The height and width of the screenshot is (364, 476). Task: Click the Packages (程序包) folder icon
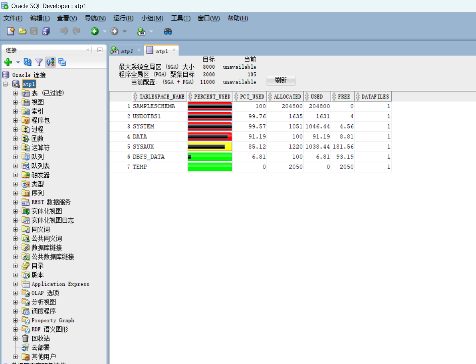26,121
